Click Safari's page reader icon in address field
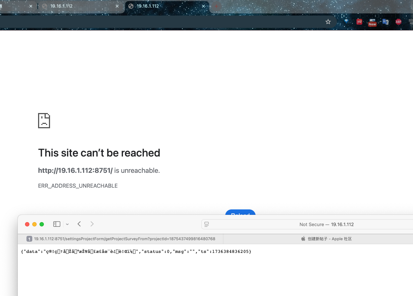 (x=207, y=224)
